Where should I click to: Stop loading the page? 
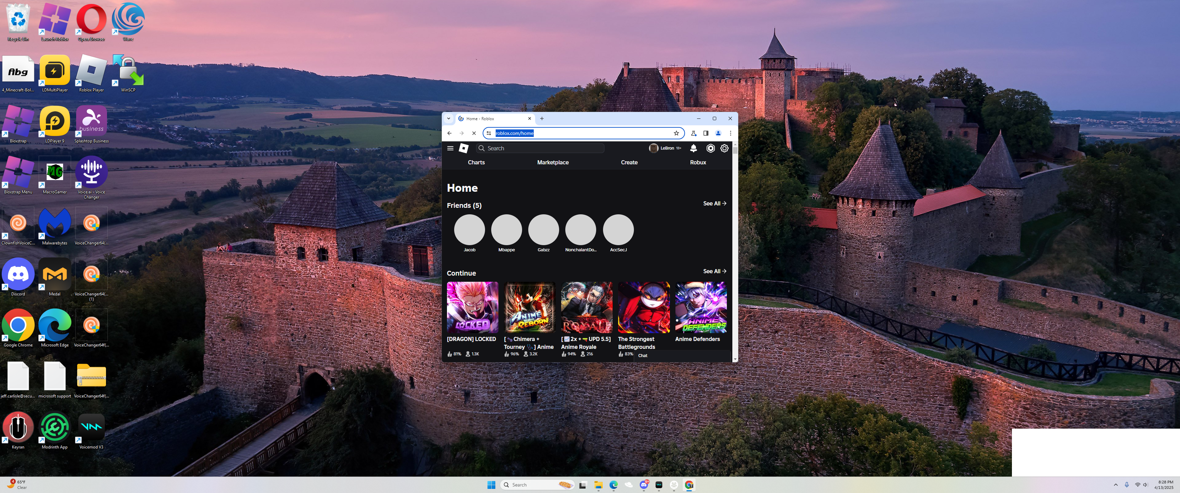coord(474,133)
